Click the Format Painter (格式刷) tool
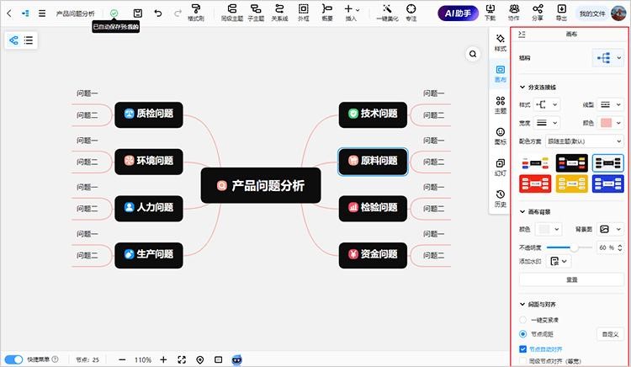This screenshot has width=631, height=367. click(x=195, y=12)
